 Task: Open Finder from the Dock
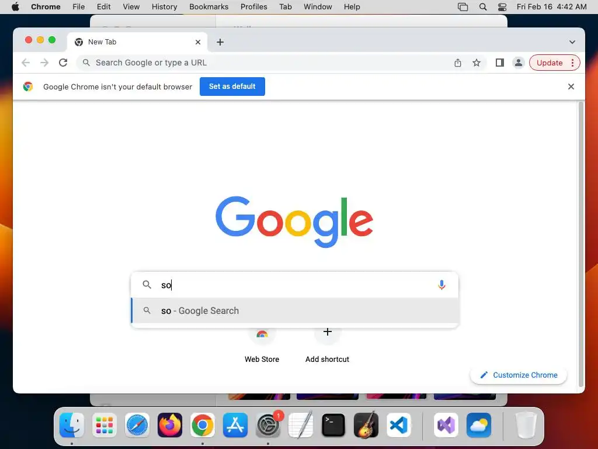point(72,425)
